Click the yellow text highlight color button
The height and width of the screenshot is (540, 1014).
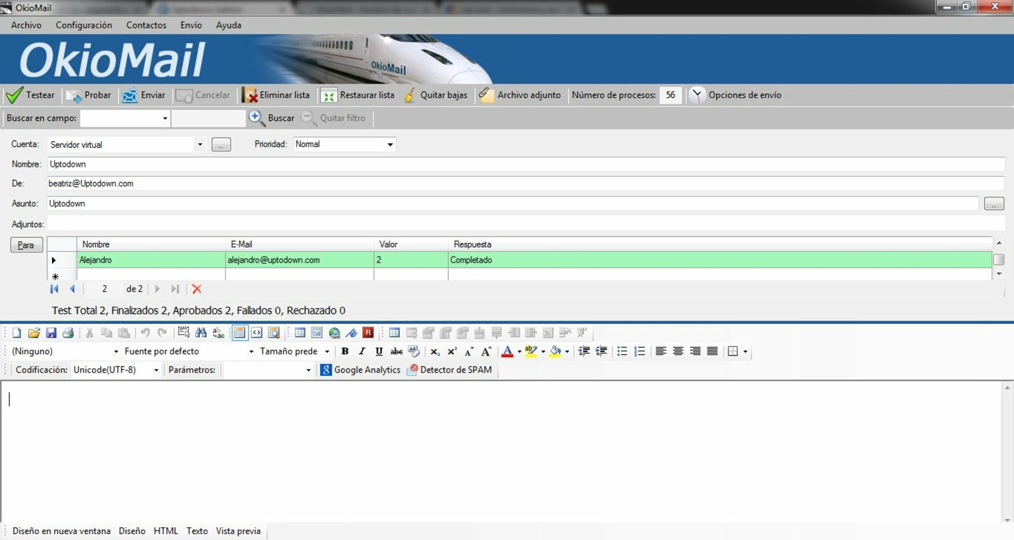(x=531, y=352)
